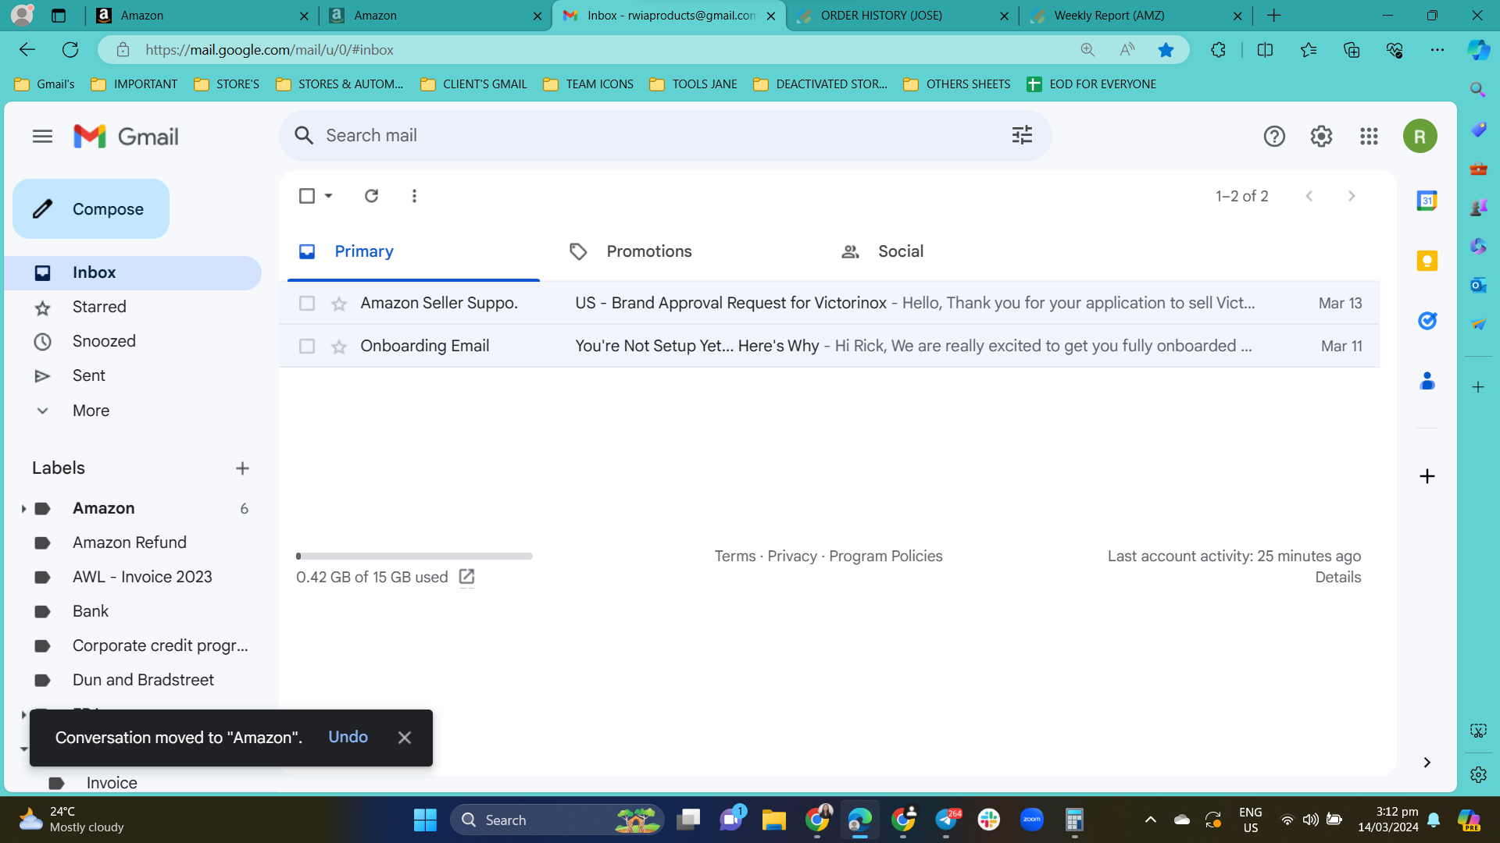
Task: Open the CLIENT'S GMAIL bookmarks folder
Action: click(x=473, y=84)
